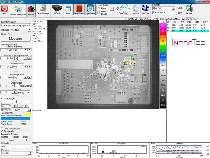Open the Active module dropdown
The image size is (210, 158).
(x=29, y=30)
